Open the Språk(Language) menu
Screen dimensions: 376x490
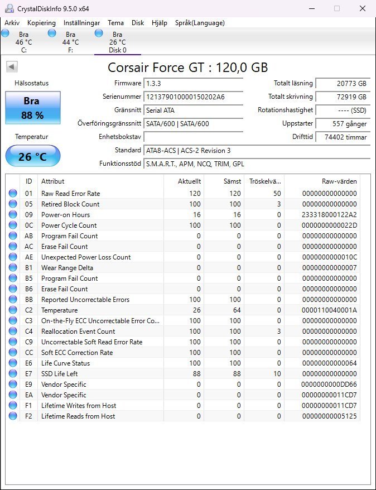pyautogui.click(x=200, y=23)
